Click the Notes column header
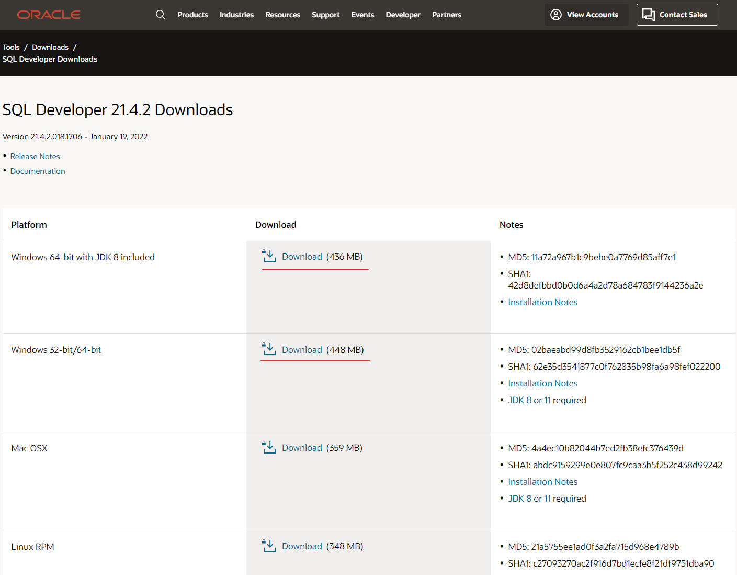737x575 pixels. tap(511, 225)
